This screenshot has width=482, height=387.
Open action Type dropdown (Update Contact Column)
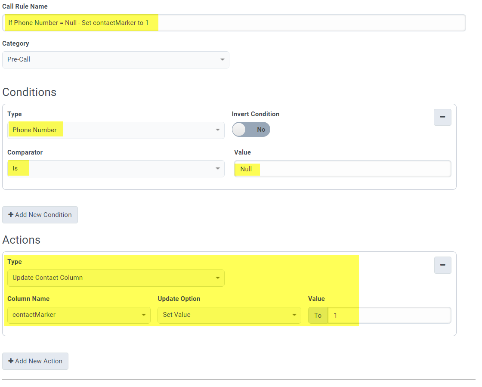116,278
